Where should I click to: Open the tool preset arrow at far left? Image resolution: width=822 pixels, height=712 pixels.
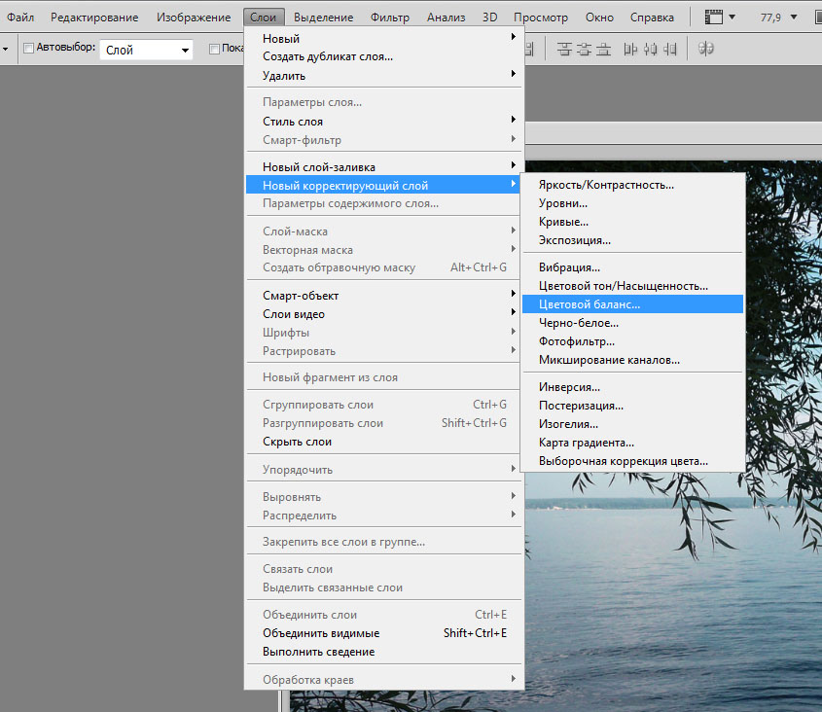coord(5,50)
